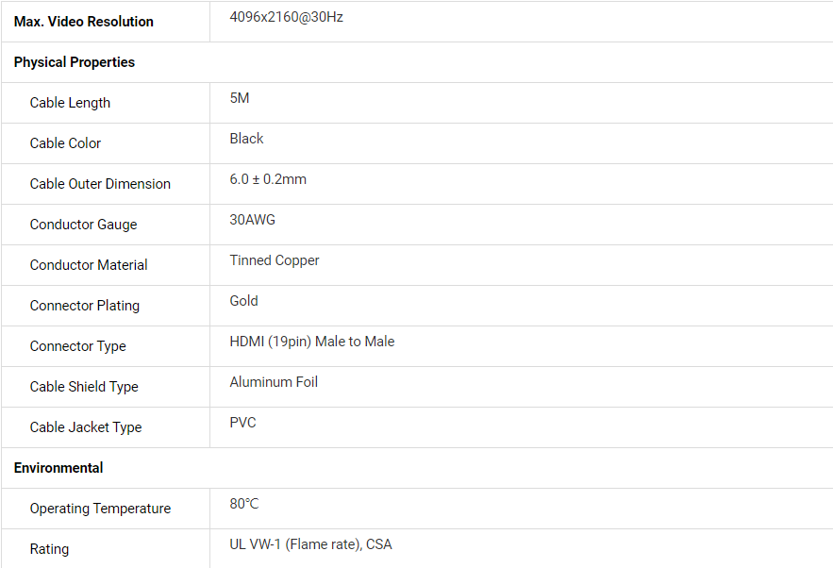Select the 4096x2160@30Hz resolution value
The image size is (833, 568).
(x=287, y=18)
